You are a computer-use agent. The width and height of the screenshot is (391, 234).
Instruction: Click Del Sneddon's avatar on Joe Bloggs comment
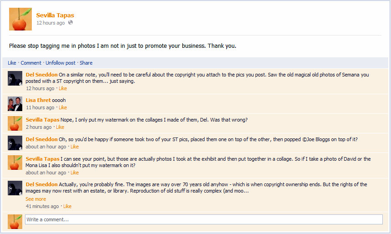(15, 143)
